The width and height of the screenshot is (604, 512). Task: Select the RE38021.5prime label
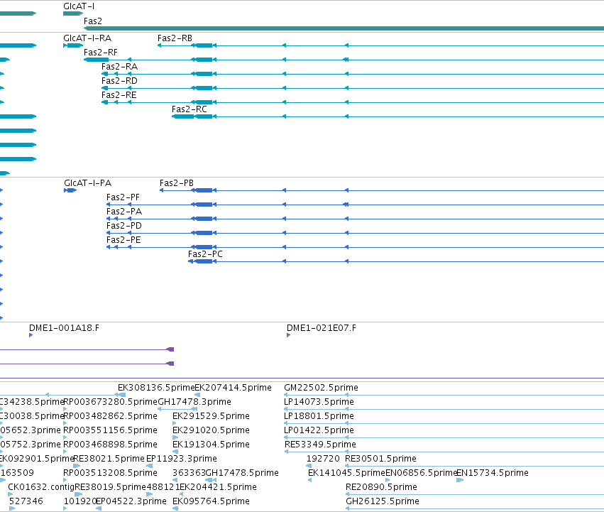click(109, 459)
